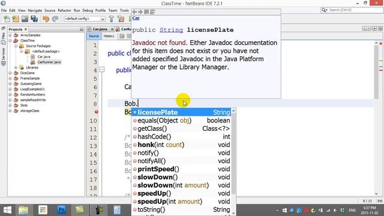This screenshot has width=384, height=216.
Task: Open the Windows Start button
Action: click(x=7, y=210)
